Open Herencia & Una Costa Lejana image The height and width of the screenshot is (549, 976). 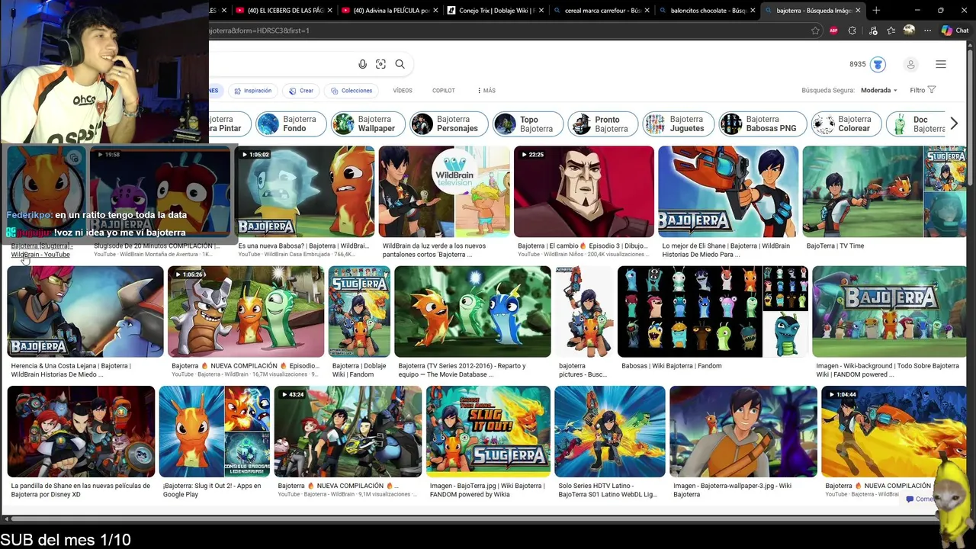click(85, 311)
